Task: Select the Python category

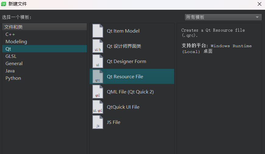Action: click(x=44, y=78)
